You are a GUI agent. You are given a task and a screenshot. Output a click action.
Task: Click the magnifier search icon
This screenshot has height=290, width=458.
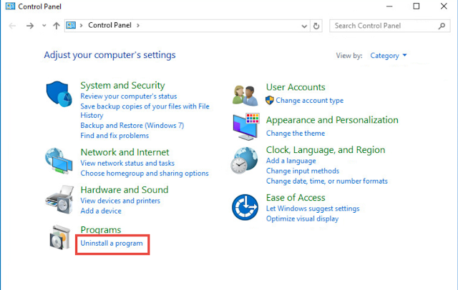pyautogui.click(x=442, y=26)
